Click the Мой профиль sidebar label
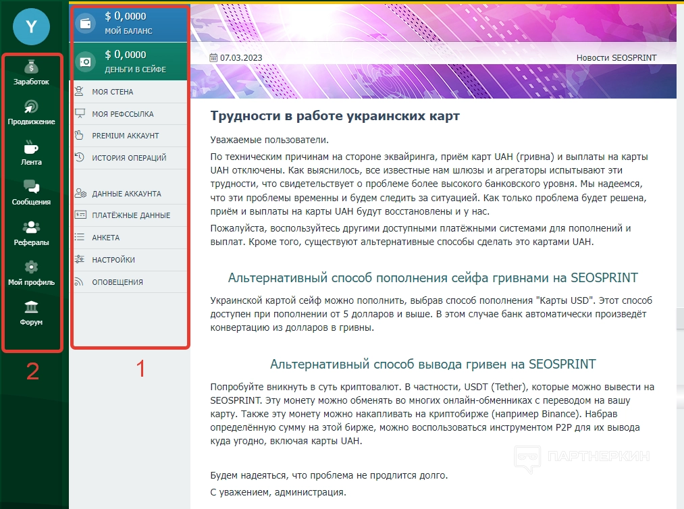 click(x=32, y=282)
